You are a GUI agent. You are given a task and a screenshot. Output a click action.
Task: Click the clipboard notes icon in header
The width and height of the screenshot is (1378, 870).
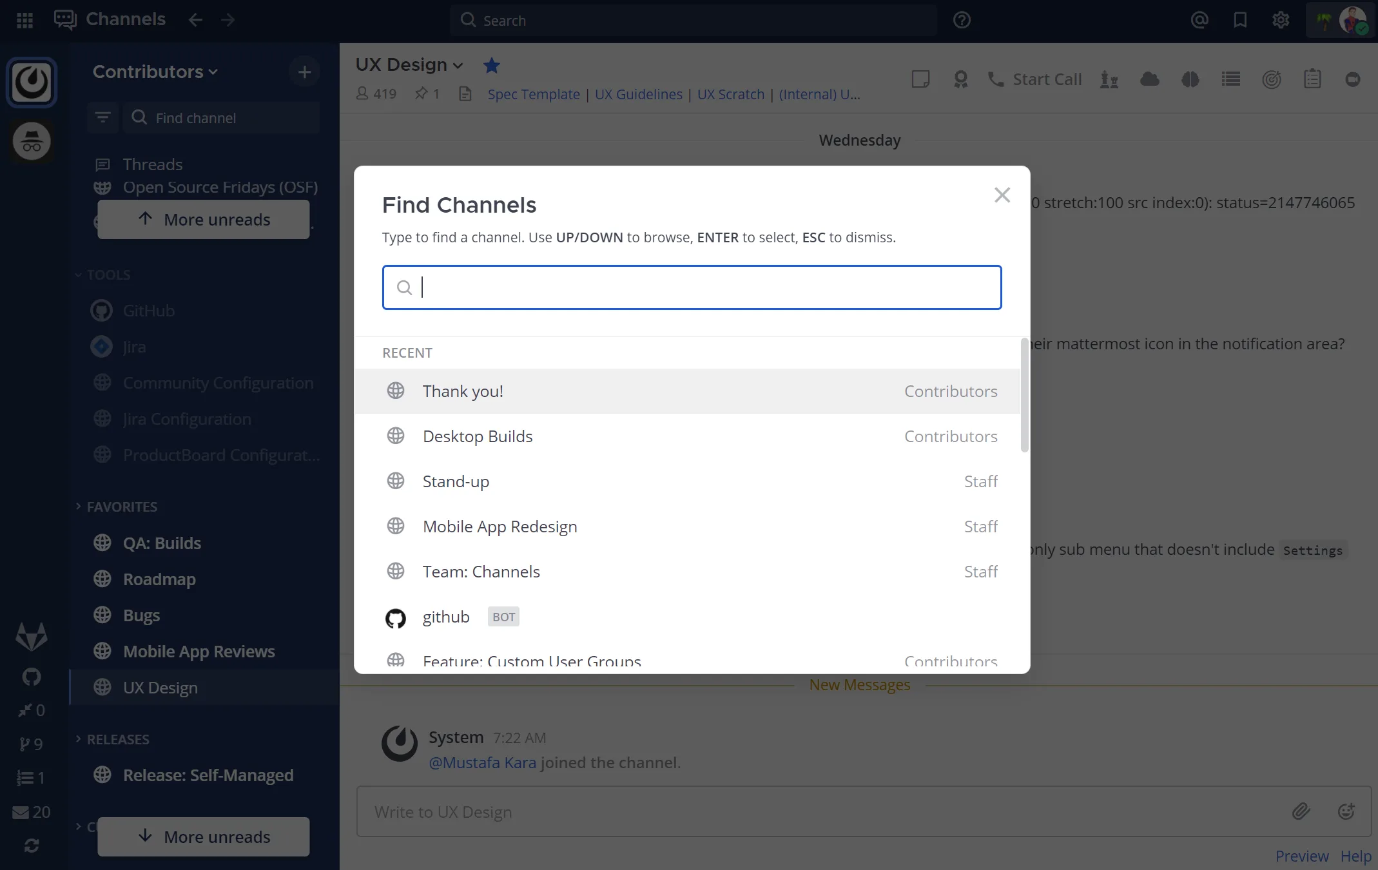[x=1312, y=79]
